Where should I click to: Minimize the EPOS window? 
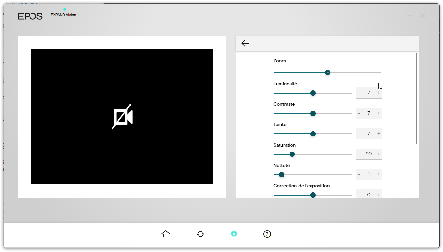[x=410, y=15]
